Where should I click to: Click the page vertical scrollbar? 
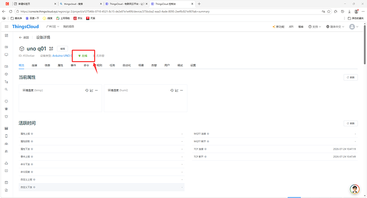coord(365,45)
